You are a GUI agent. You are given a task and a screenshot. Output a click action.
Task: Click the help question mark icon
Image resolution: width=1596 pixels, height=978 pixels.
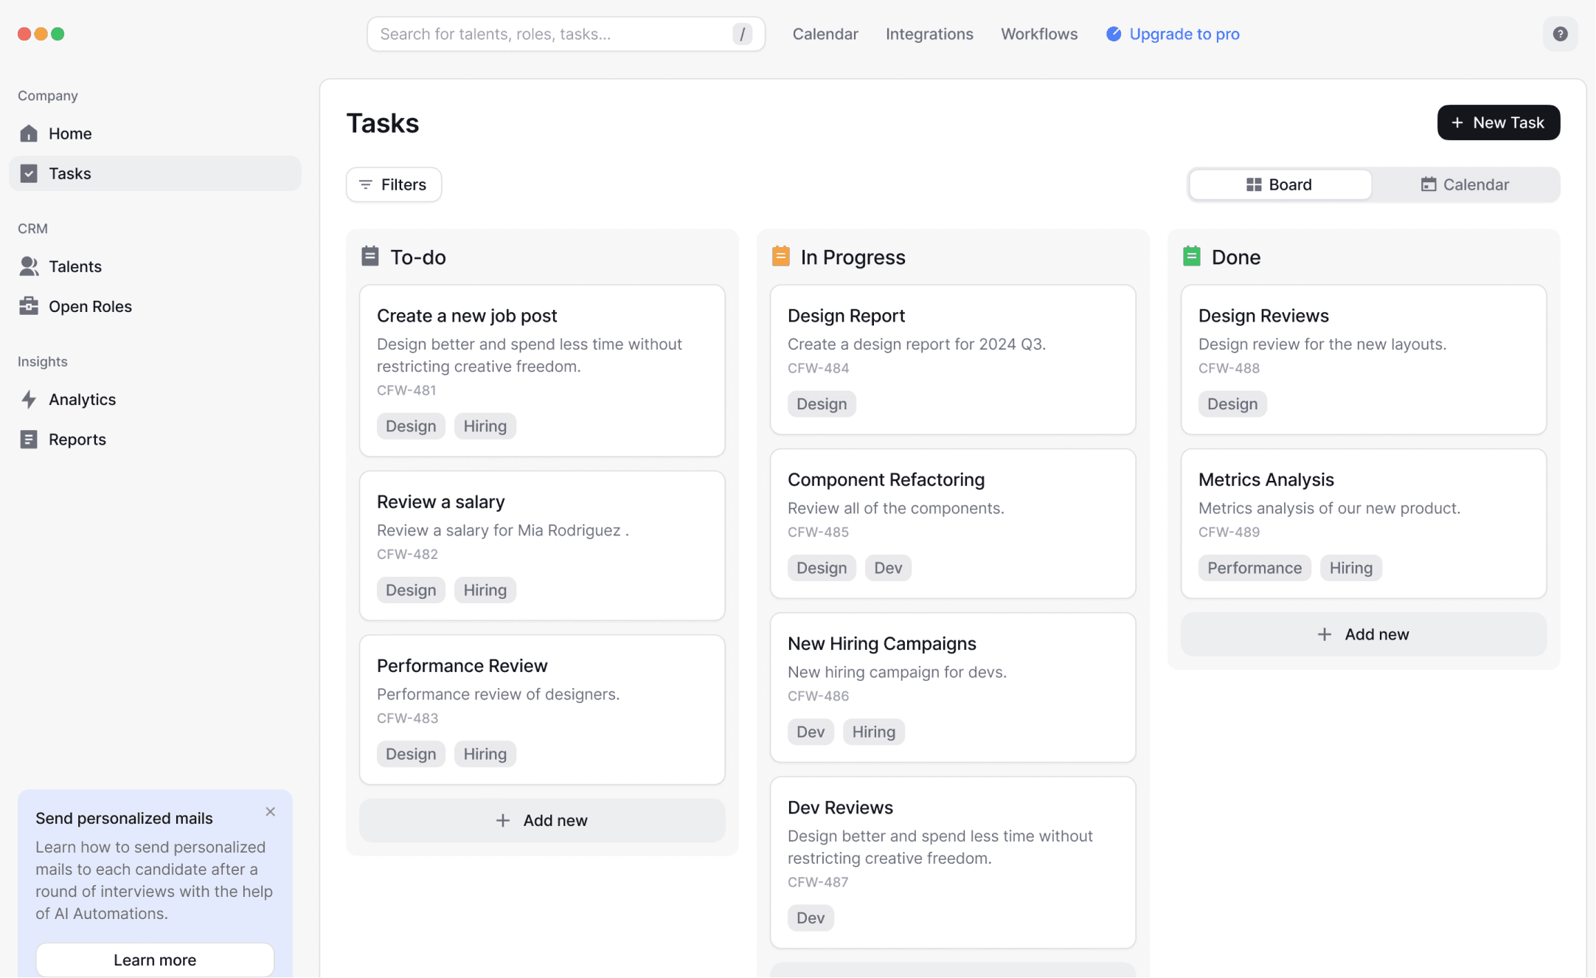point(1559,34)
